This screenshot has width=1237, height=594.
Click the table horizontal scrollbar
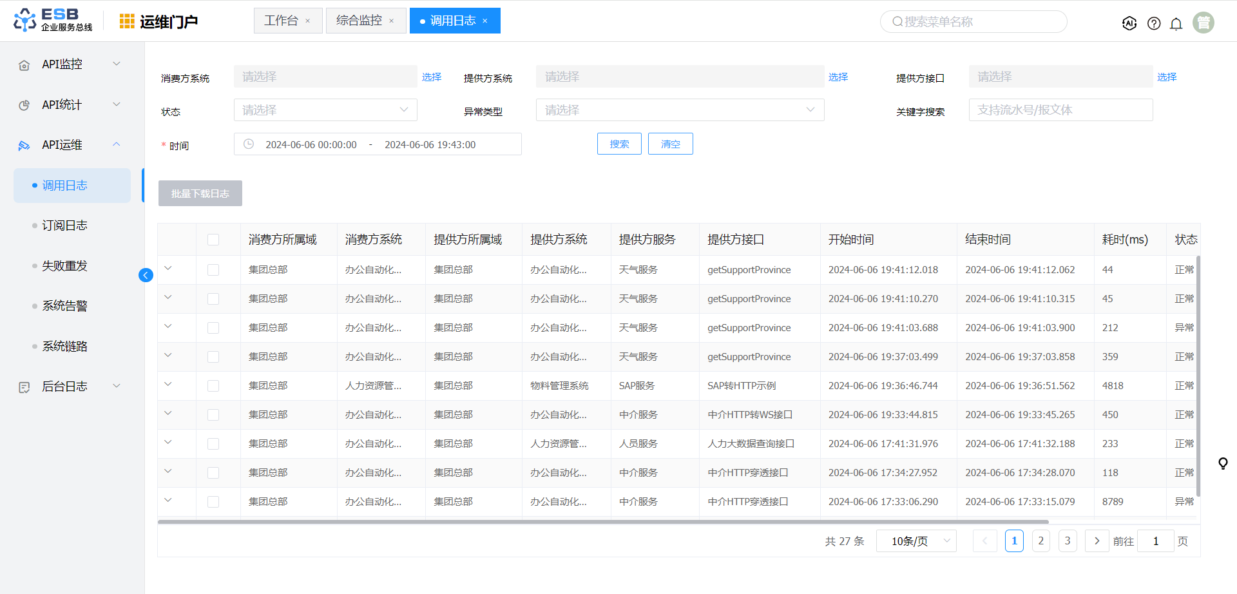coord(603,522)
